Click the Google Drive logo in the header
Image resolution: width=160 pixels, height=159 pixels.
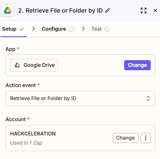[x=8, y=11]
